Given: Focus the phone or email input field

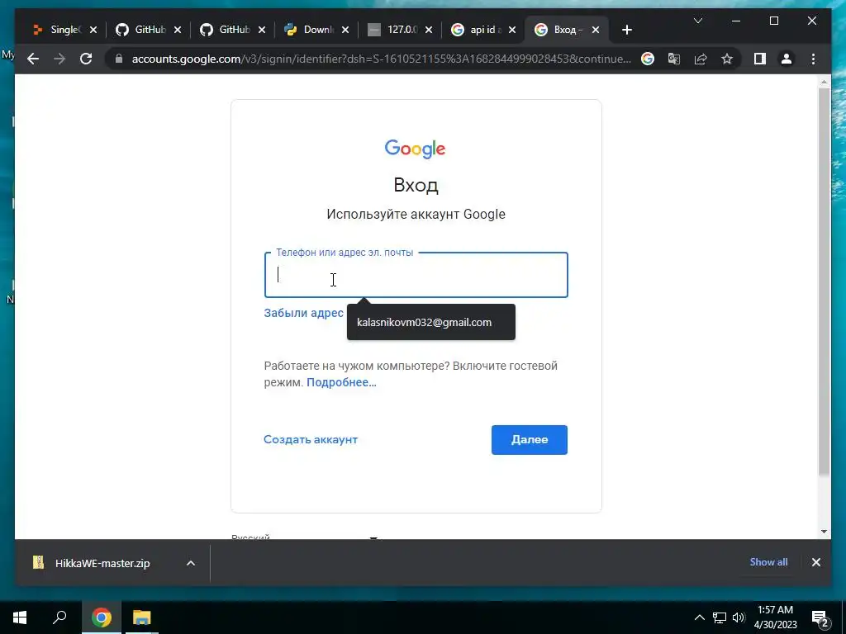Looking at the screenshot, I should 416,275.
